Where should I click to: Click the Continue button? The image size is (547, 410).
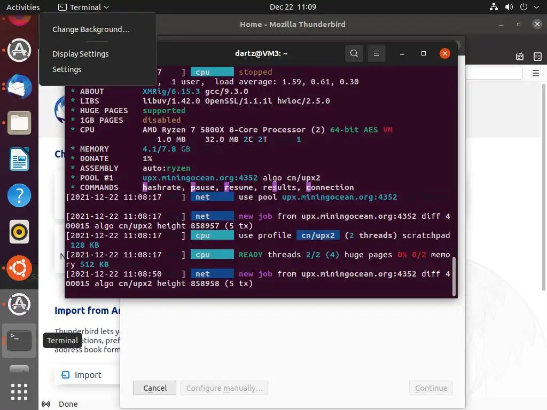(x=431, y=388)
